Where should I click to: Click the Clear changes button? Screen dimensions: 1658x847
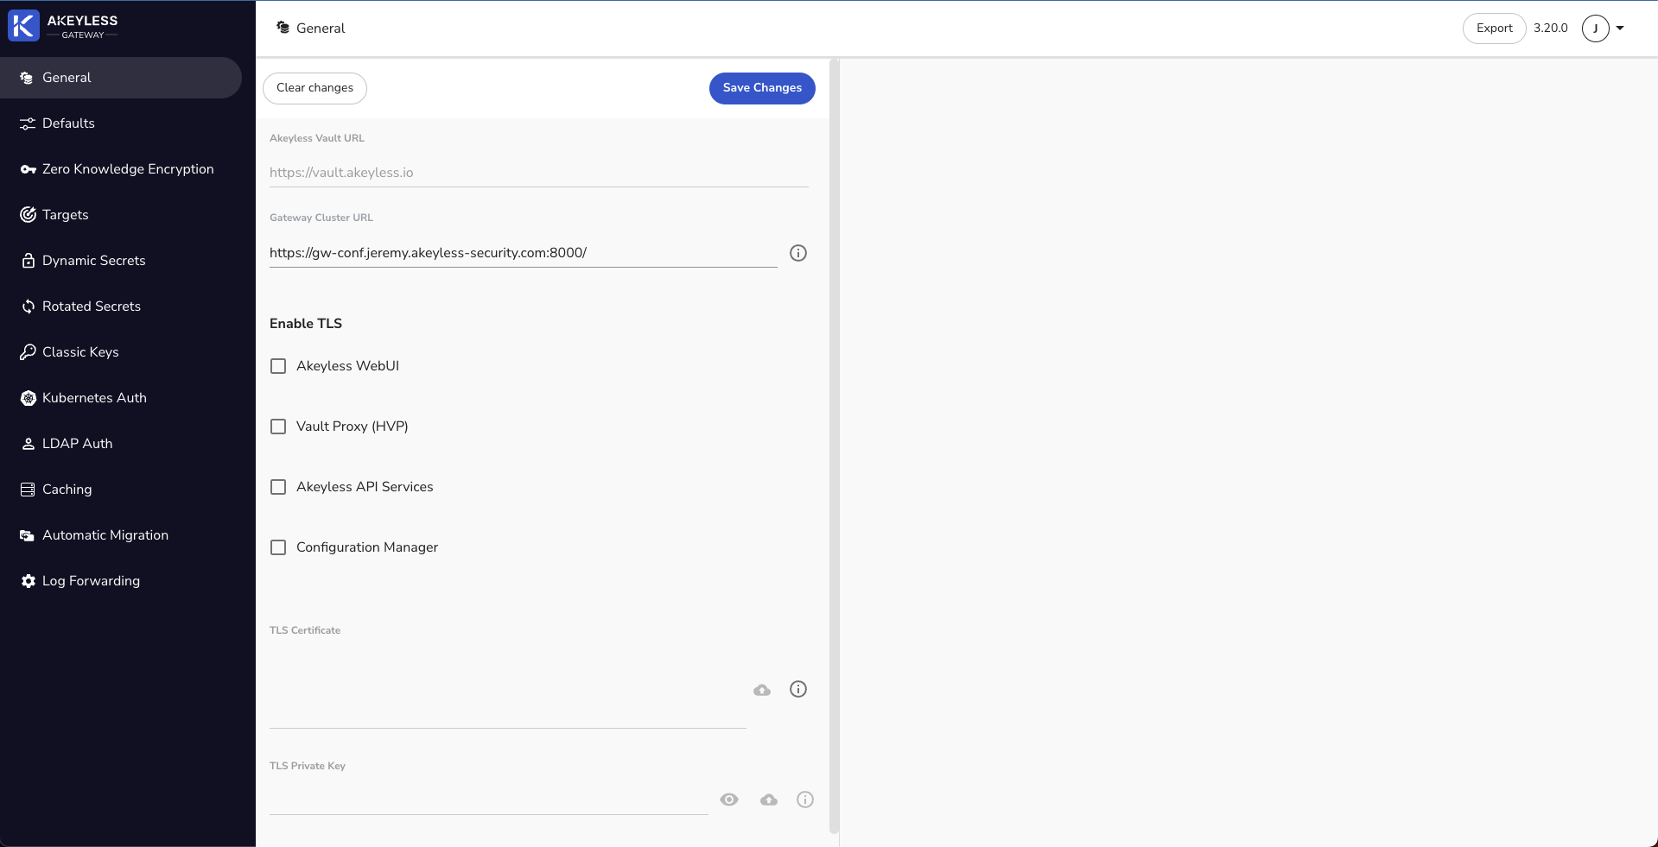pos(314,88)
